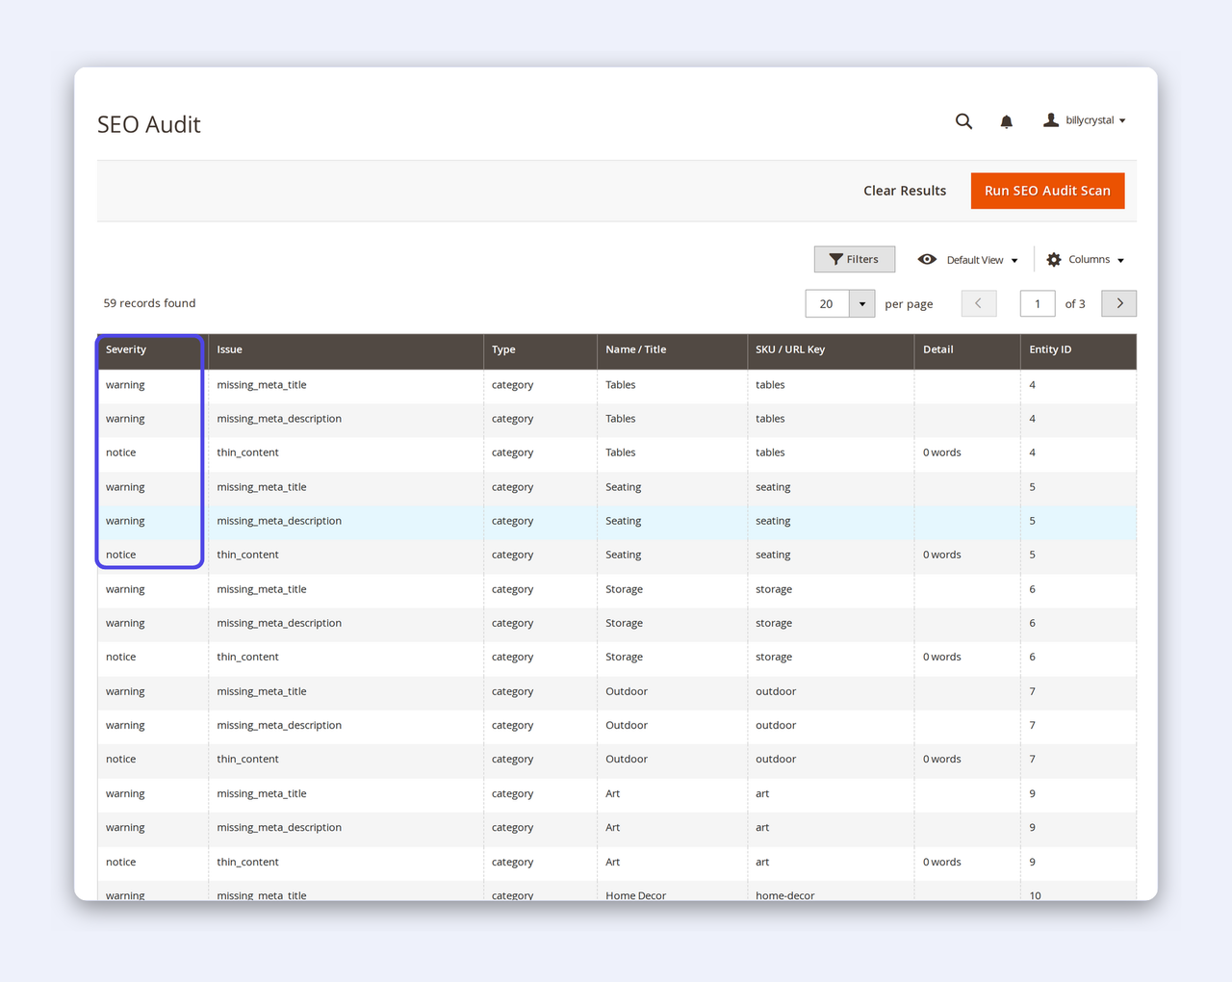The image size is (1232, 982).
Task: Sort by the Issue column header
Action: point(346,350)
